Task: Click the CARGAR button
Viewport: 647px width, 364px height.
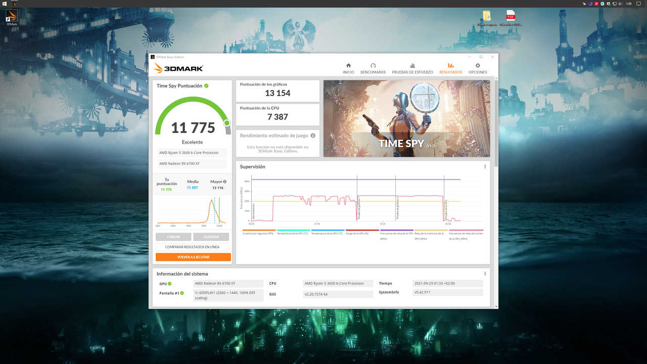Action: 173,237
